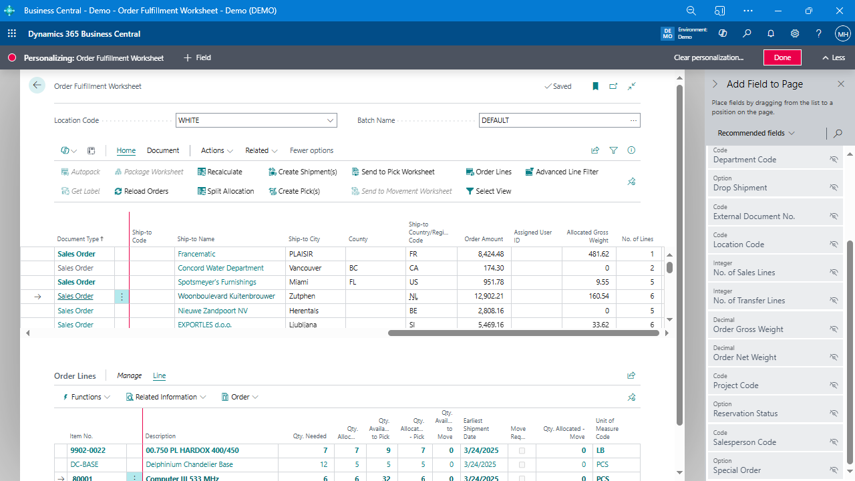Select the Line tab in Order Lines

click(159, 376)
